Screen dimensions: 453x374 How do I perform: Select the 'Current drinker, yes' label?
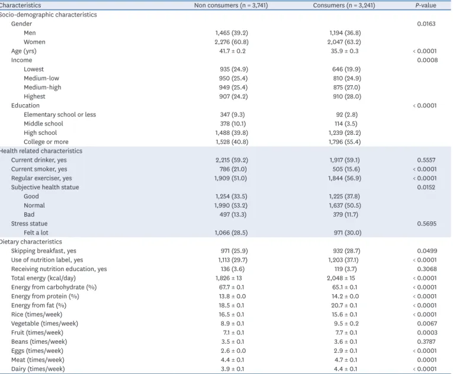point(38,160)
